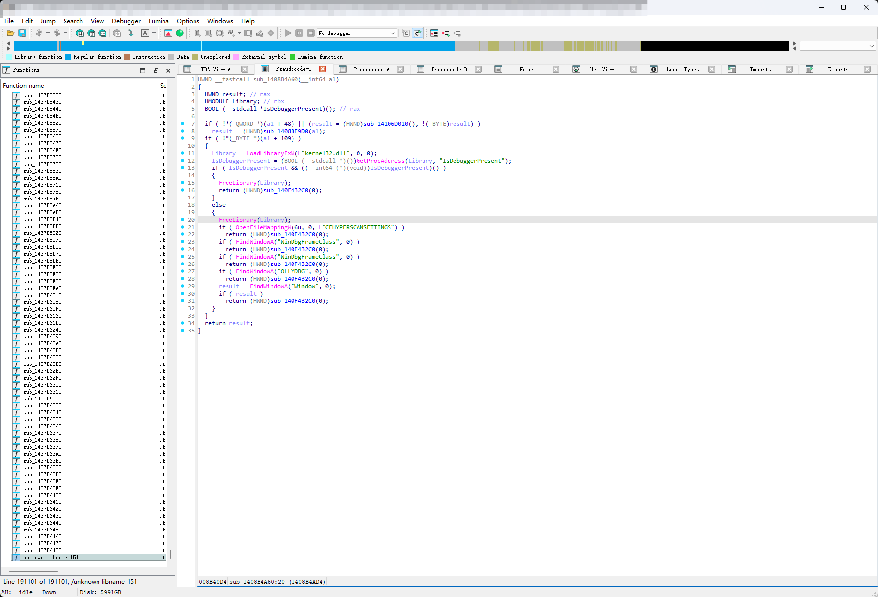Click the green down-arrow jump icon
Image resolution: width=878 pixels, height=597 pixels.
point(130,33)
